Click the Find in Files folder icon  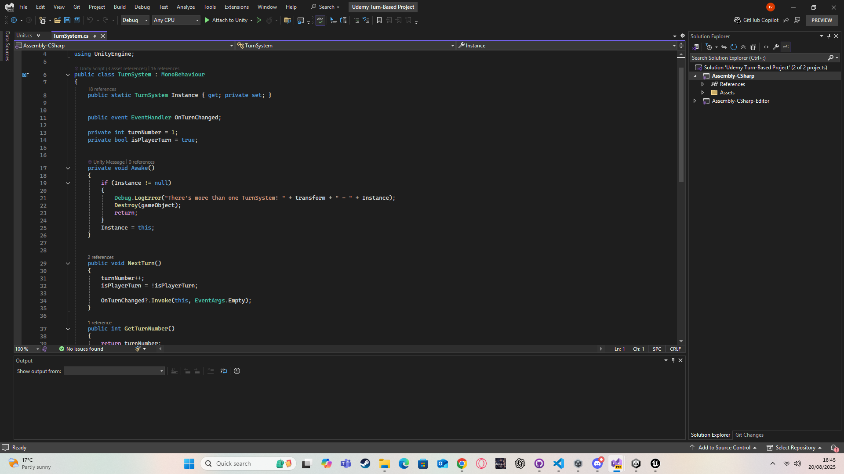pos(287,20)
